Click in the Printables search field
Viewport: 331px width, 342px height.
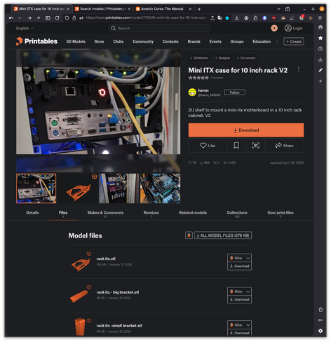(160, 28)
